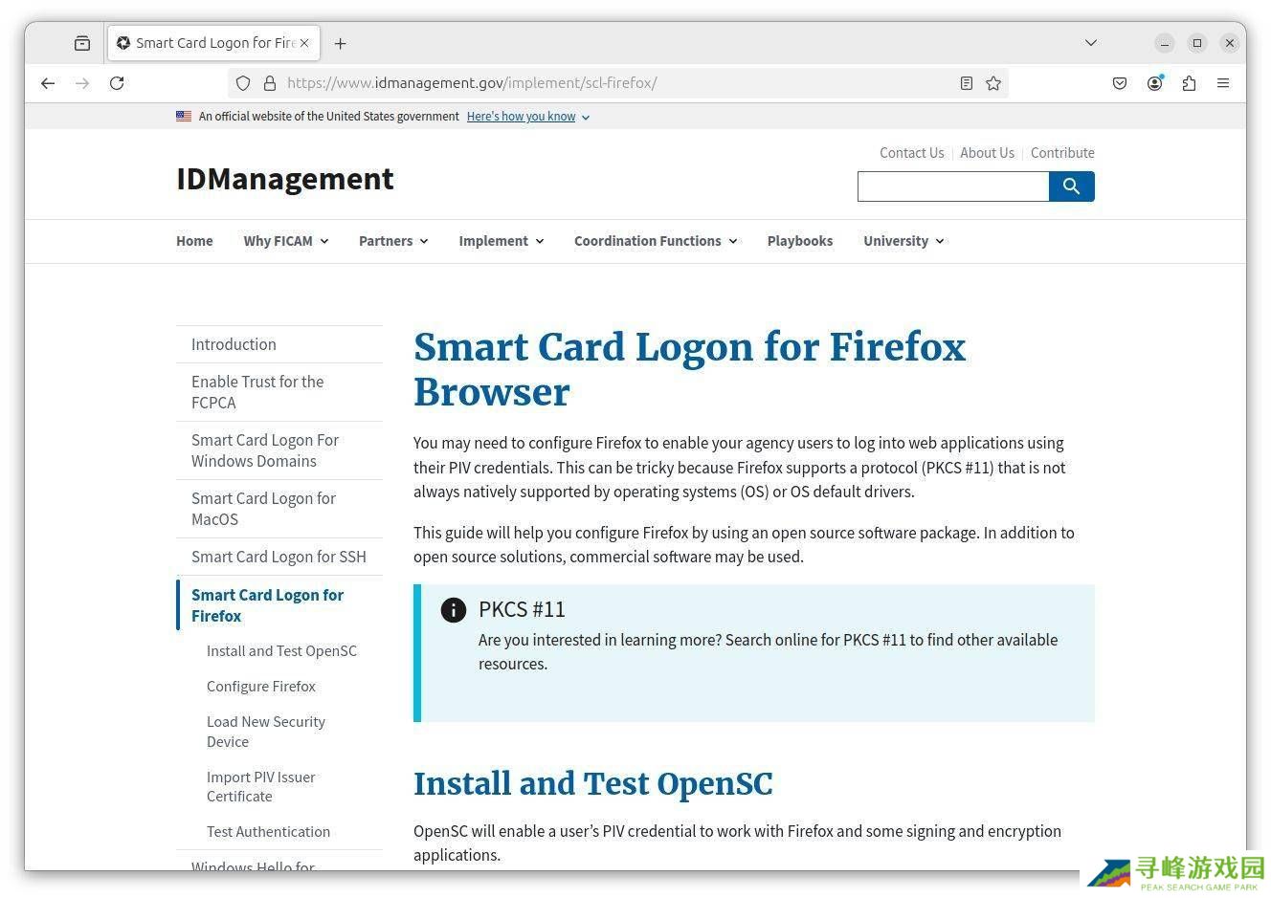
Task: Reload the current page
Action: (x=117, y=83)
